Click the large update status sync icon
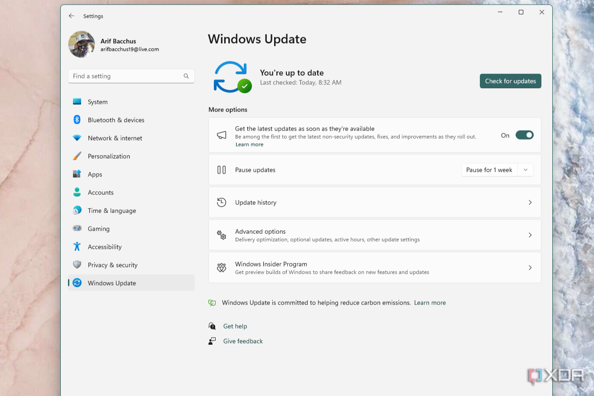 pyautogui.click(x=232, y=77)
